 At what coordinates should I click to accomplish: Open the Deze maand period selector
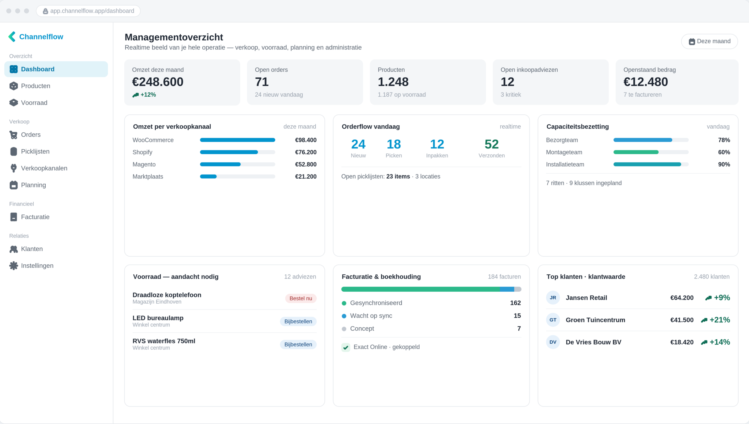point(710,41)
